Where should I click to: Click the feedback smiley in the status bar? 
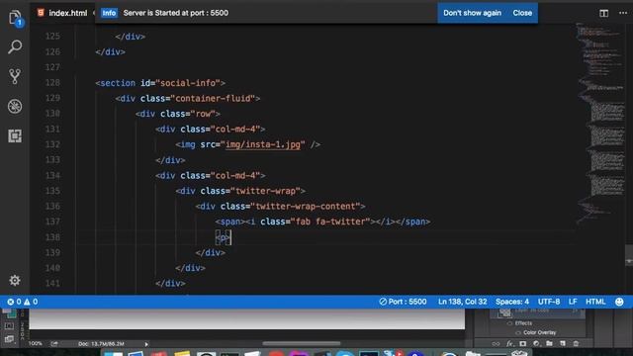coord(619,302)
